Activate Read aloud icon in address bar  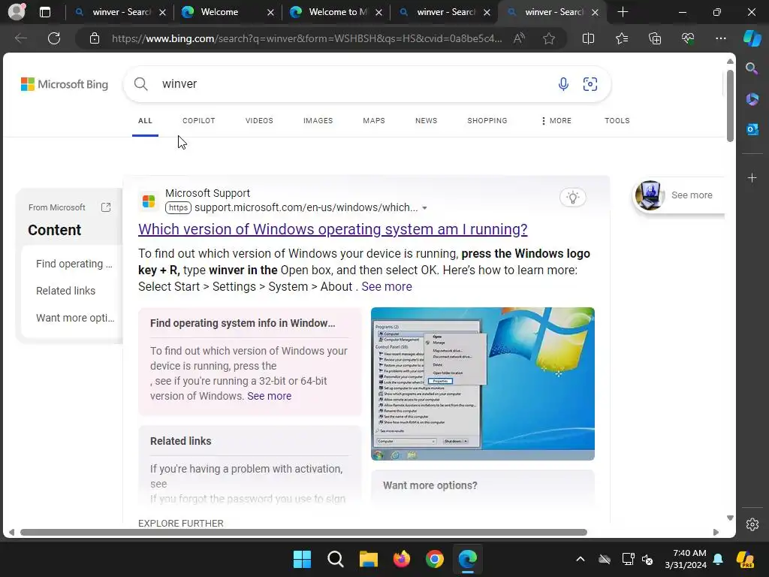(519, 38)
